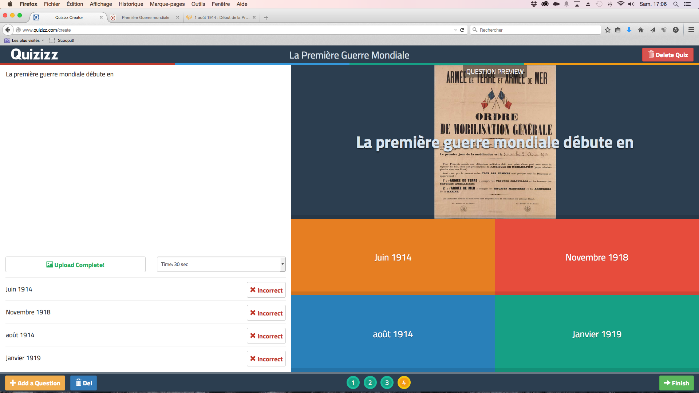Go to the Firefox home page icon
This screenshot has width=699, height=393.
641,30
